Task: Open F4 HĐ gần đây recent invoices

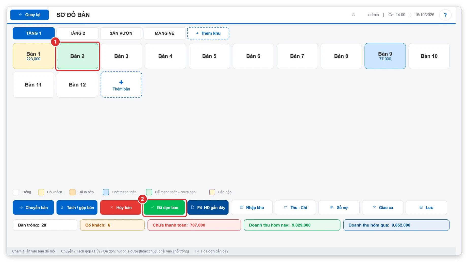Action: (x=208, y=207)
